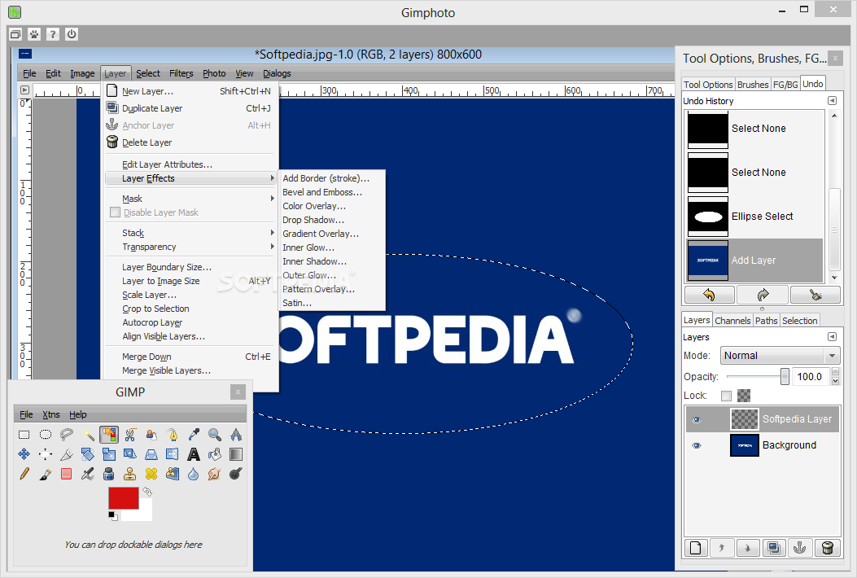
Task: Select the Bucket Fill tool
Action: 215,454
